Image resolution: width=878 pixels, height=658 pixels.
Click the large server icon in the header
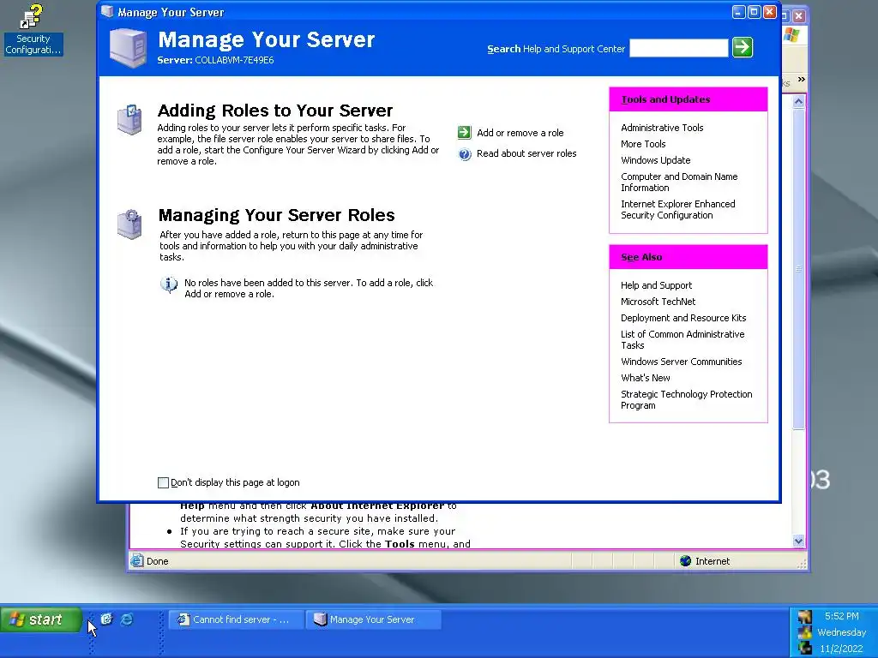pos(129,48)
